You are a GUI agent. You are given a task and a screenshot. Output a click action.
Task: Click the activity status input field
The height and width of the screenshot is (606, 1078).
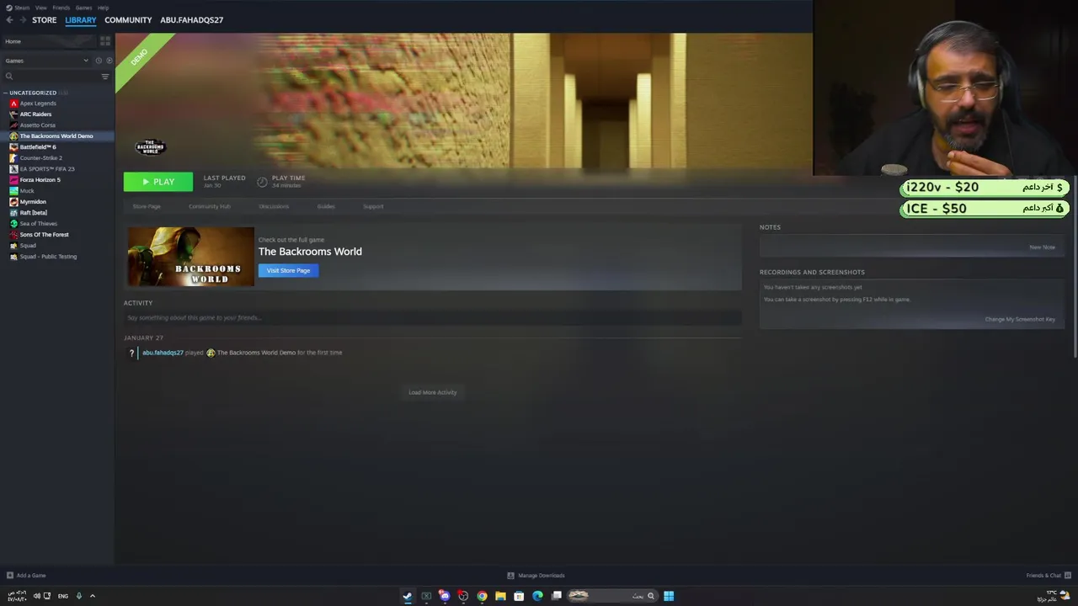click(x=432, y=317)
